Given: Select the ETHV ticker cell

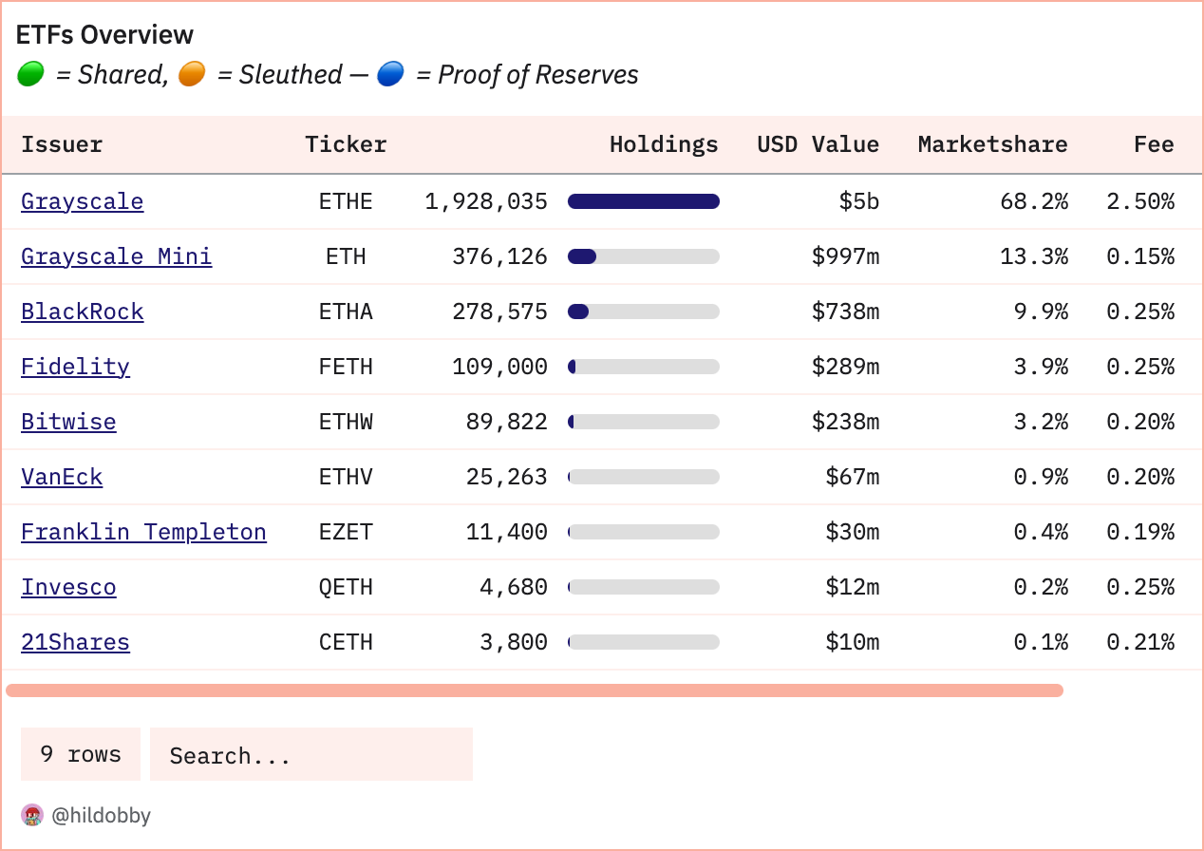Looking at the screenshot, I should [x=346, y=477].
